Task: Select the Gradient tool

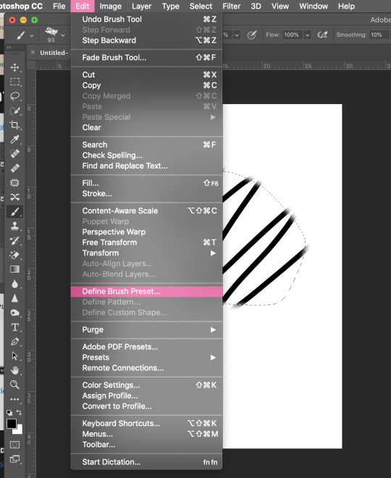Action: click(14, 269)
